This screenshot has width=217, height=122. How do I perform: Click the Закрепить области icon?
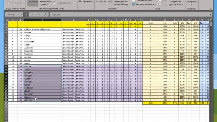click(133, 4)
